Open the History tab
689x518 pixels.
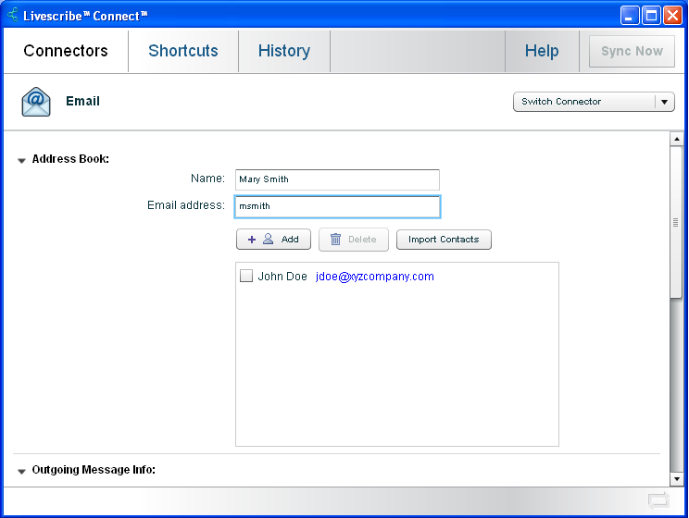(284, 51)
